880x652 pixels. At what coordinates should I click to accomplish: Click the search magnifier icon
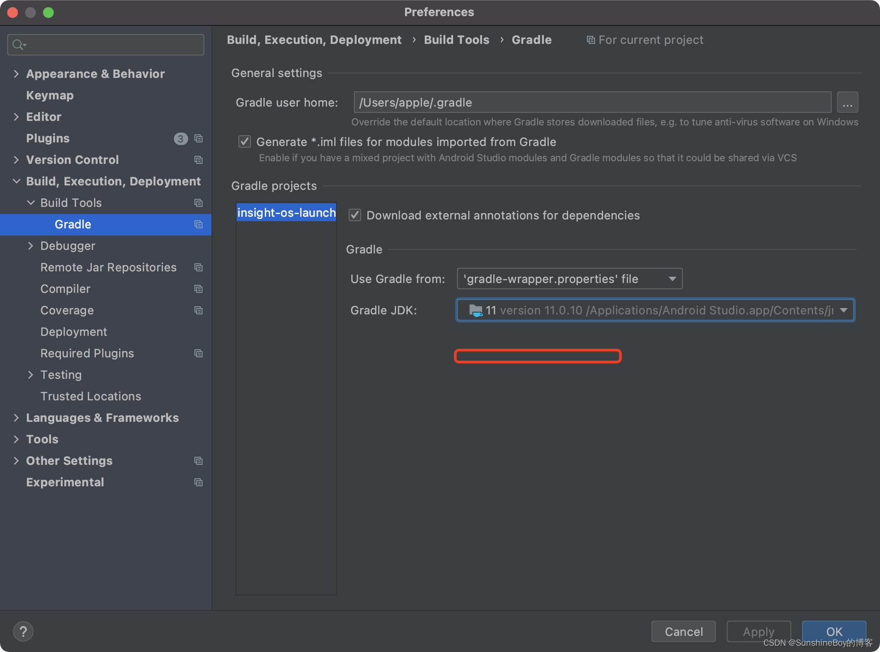point(18,45)
